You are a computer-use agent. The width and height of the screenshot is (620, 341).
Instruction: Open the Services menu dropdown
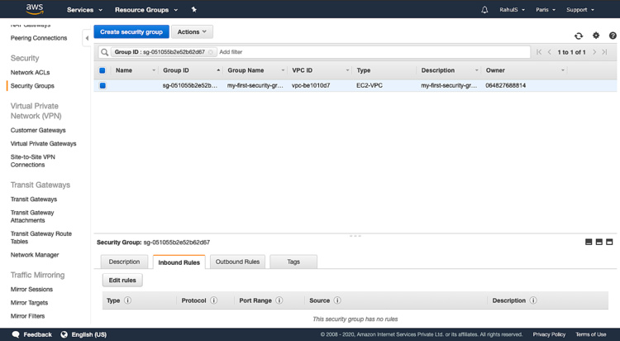click(x=84, y=10)
